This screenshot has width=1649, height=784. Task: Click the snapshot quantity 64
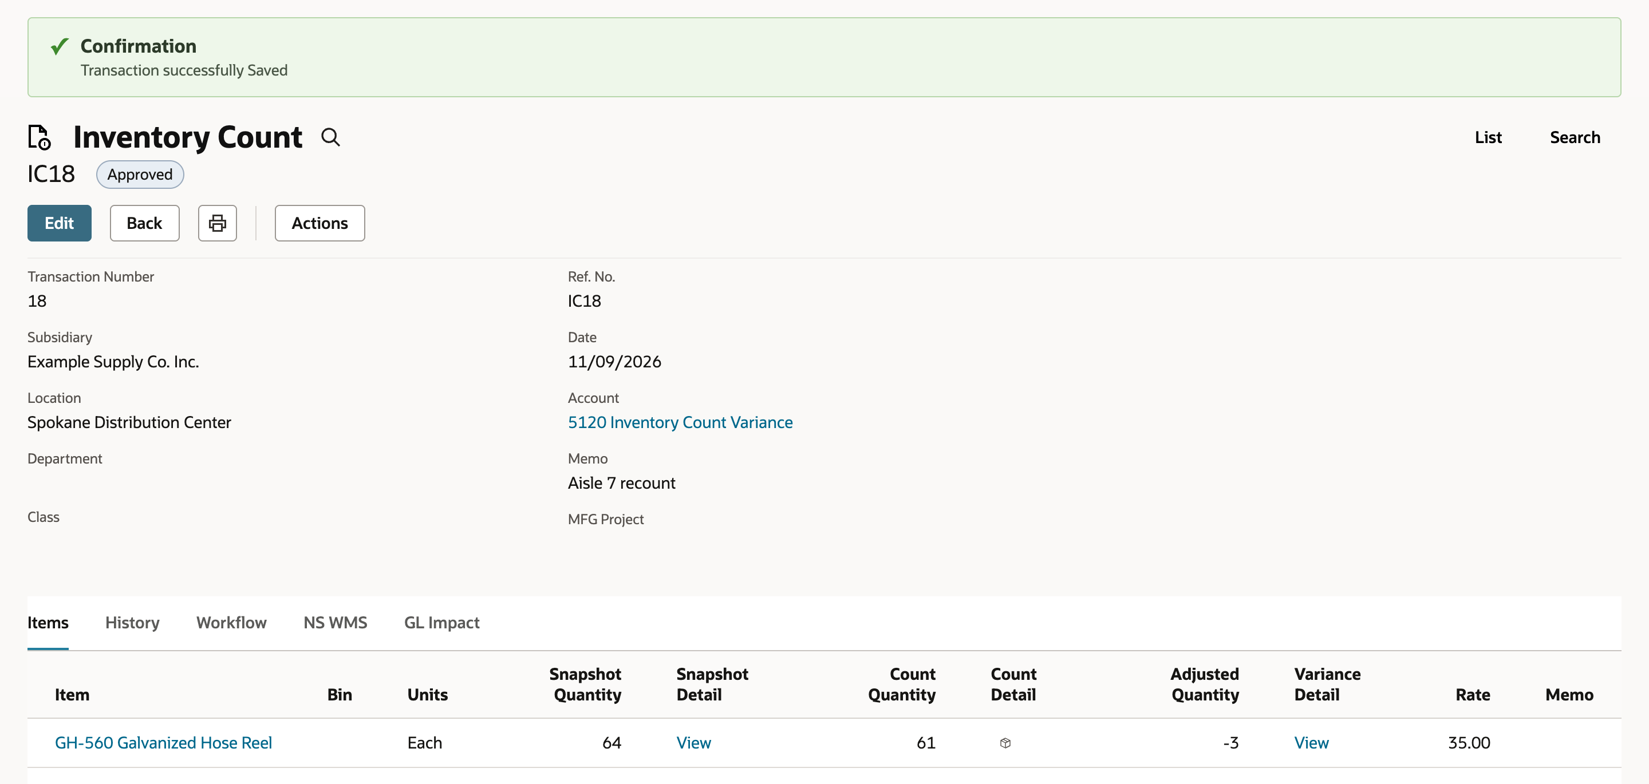(x=612, y=742)
